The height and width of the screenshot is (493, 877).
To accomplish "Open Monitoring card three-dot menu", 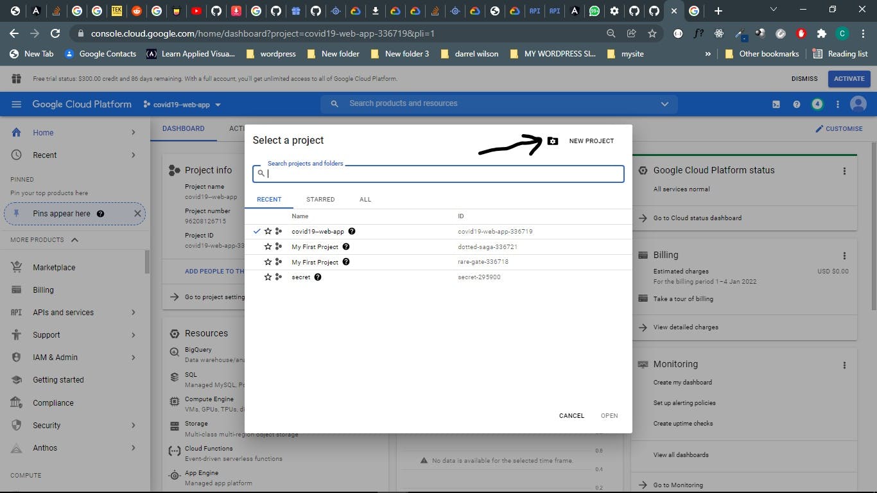I will 844,365.
